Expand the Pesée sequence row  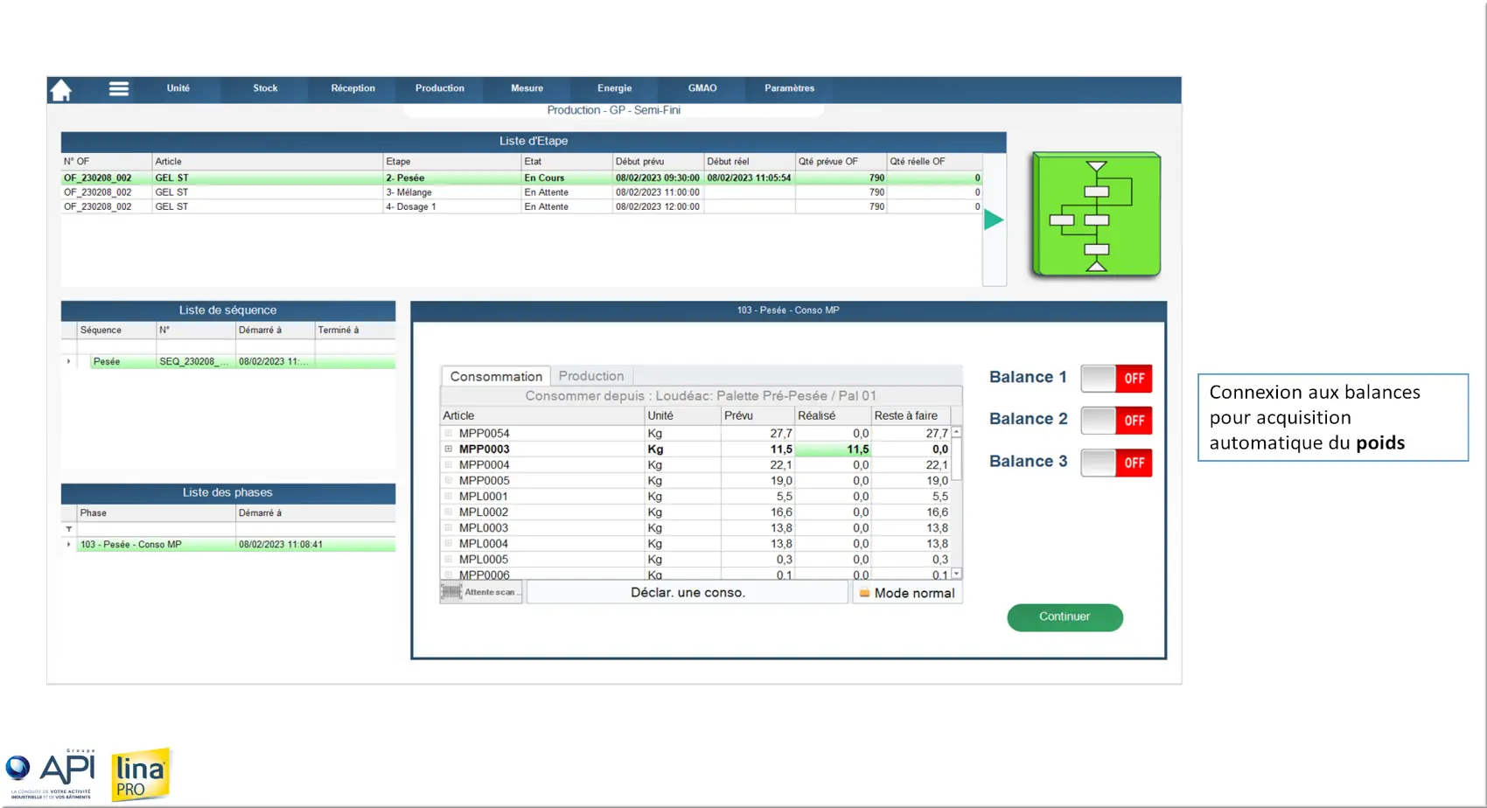pos(69,361)
